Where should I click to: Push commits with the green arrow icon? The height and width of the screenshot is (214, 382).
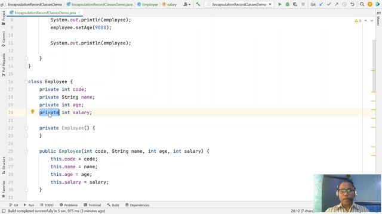tap(337, 4)
